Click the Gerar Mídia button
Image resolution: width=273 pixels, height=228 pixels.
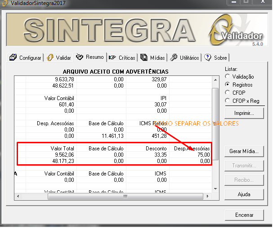(244, 151)
